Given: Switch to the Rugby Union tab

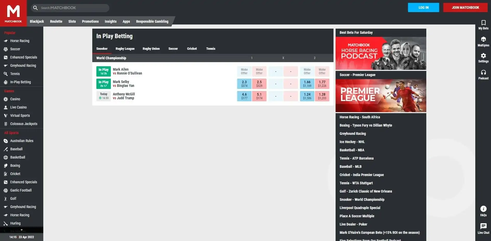Looking at the screenshot, I should coord(151,49).
